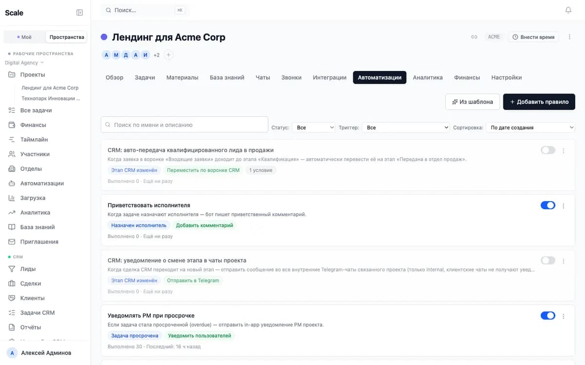585x365 pixels.
Task: Open notifications bell icon
Action: pos(568,10)
